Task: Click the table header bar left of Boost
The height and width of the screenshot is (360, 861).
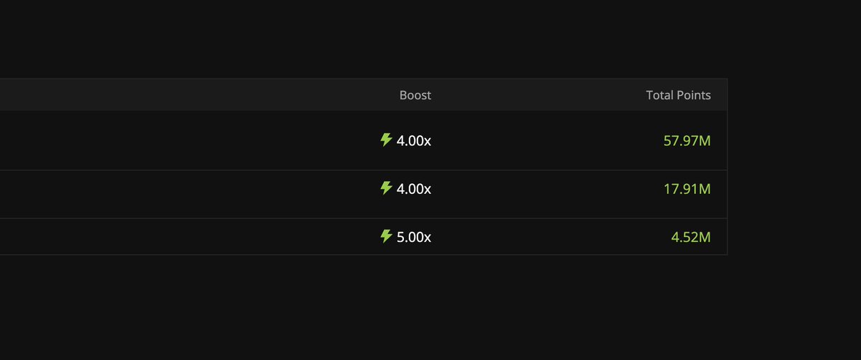Action: click(x=179, y=95)
